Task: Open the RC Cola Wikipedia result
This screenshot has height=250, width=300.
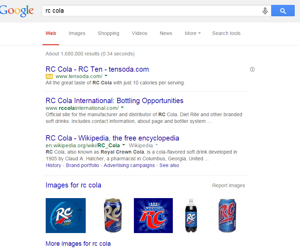Action: pyautogui.click(x=112, y=138)
